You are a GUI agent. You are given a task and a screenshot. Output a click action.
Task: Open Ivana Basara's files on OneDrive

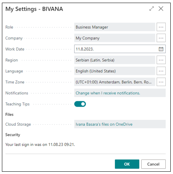pos(104,124)
